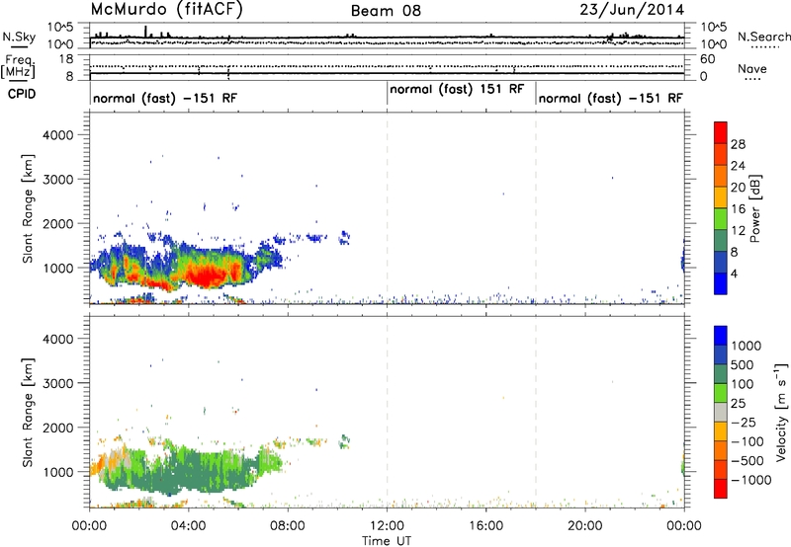791x547 pixels.
Task: Click the normal (fast) -151 RF label starting at 00:00
Action: click(165, 98)
